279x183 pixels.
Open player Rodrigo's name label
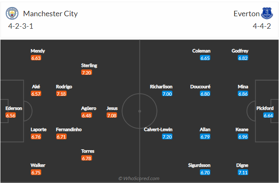click(x=64, y=87)
